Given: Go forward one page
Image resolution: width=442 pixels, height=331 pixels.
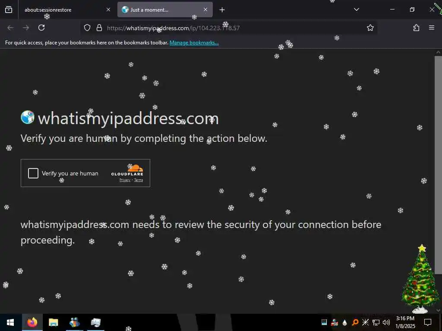Looking at the screenshot, I should point(26,28).
